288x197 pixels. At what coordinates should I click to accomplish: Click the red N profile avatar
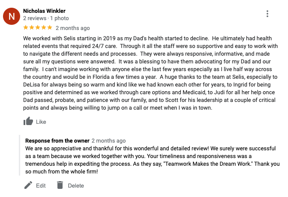coord(12,16)
